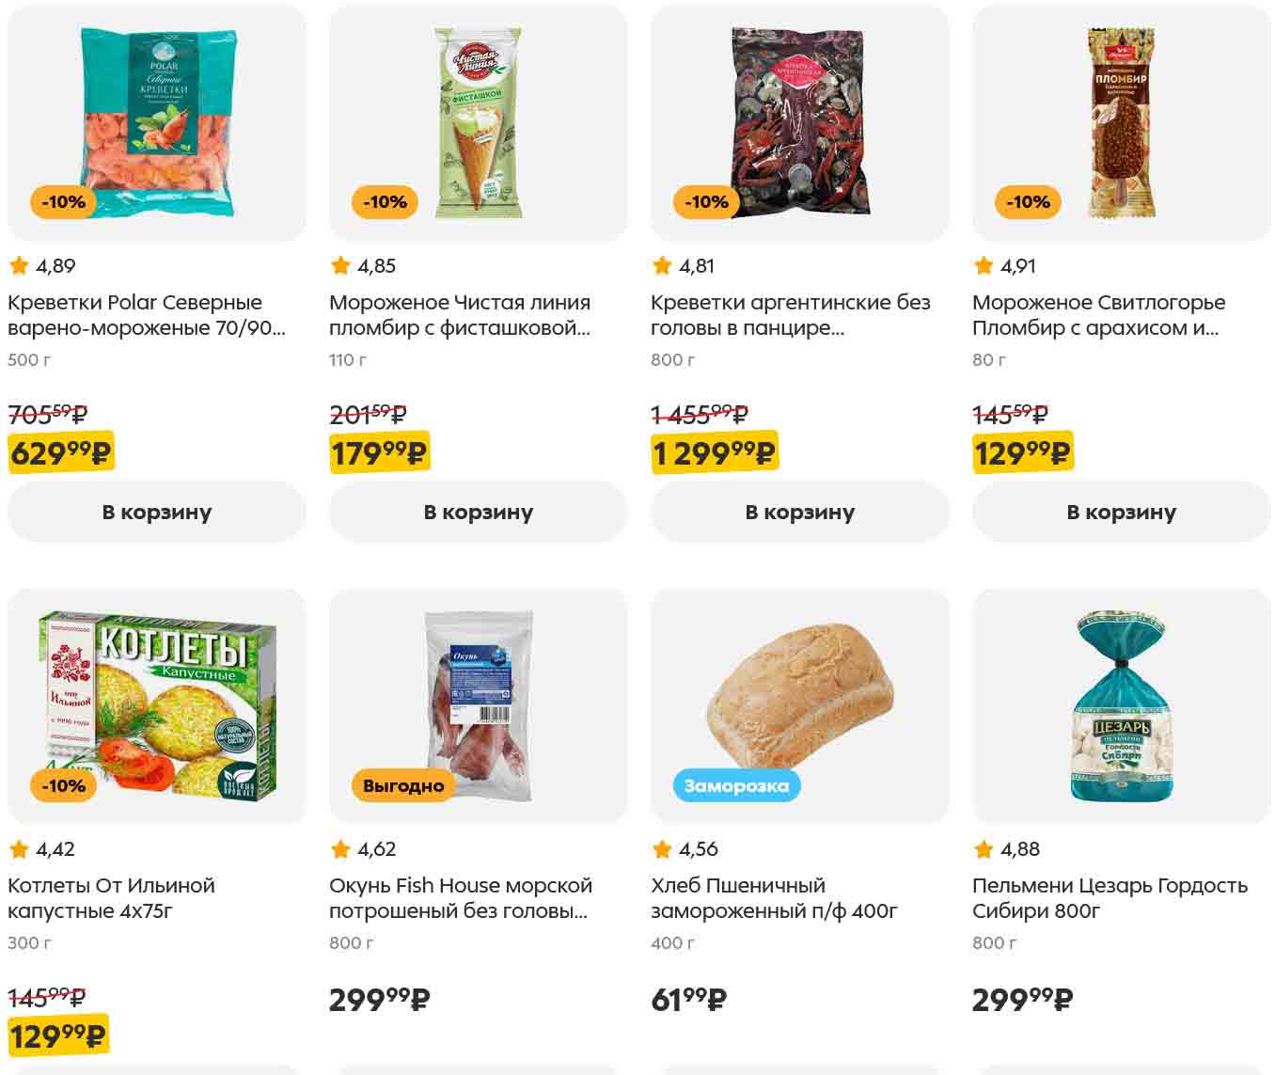This screenshot has width=1275, height=1075.
Task: Click the star icon beside the 4,91 rating
Action: [984, 266]
